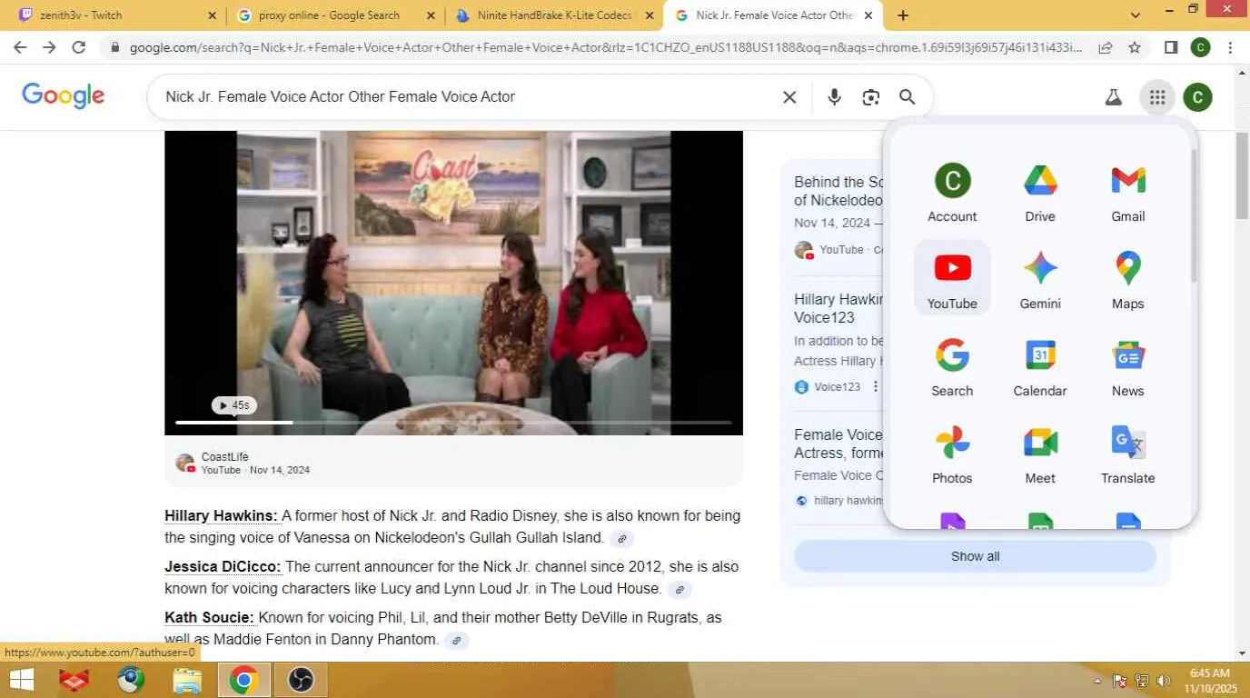Image resolution: width=1250 pixels, height=698 pixels.
Task: Open Gmail from the apps panel
Action: point(1127,192)
